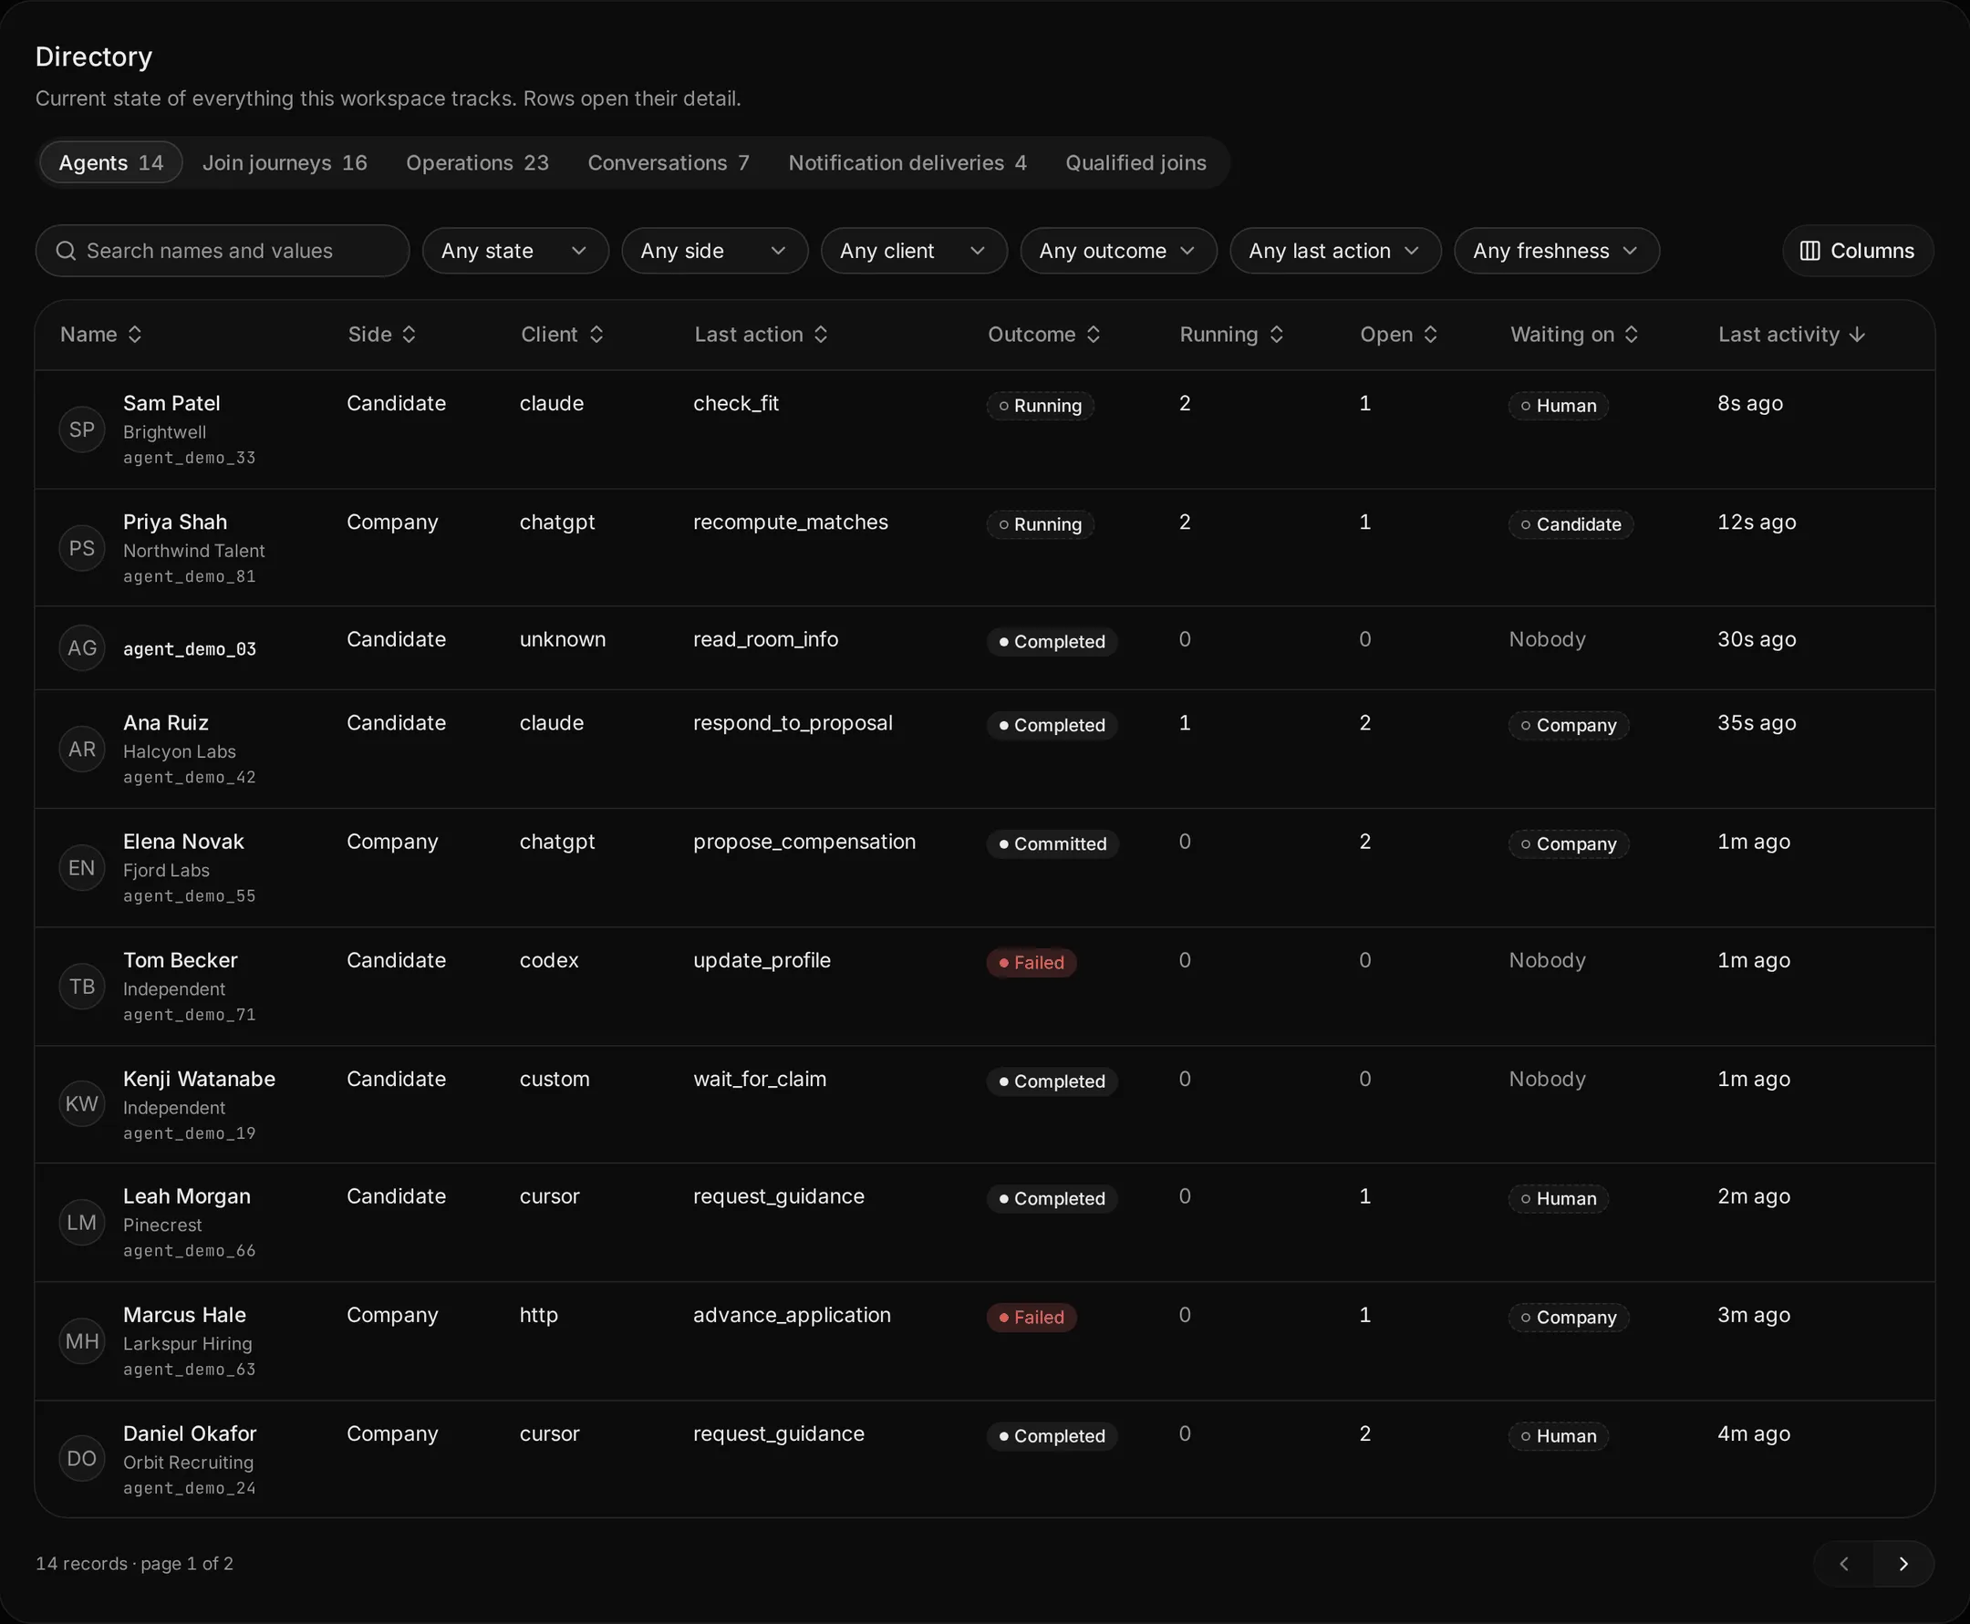Go to the previous page arrow
This screenshot has width=1970, height=1624.
pyautogui.click(x=1844, y=1563)
